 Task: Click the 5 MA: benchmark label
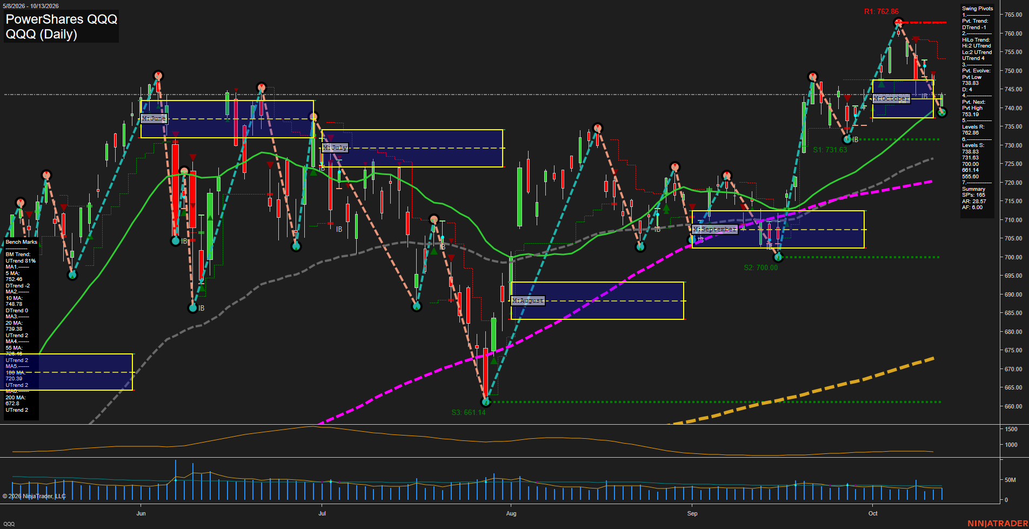[x=13, y=273]
